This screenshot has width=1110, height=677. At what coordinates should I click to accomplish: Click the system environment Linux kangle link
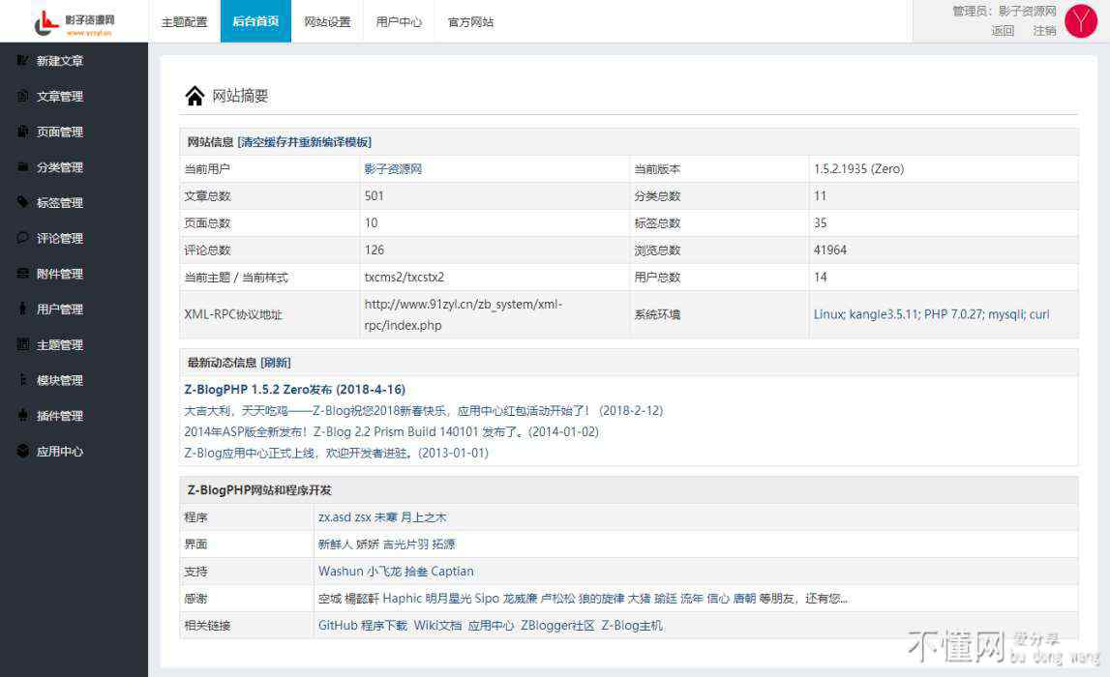pos(931,314)
